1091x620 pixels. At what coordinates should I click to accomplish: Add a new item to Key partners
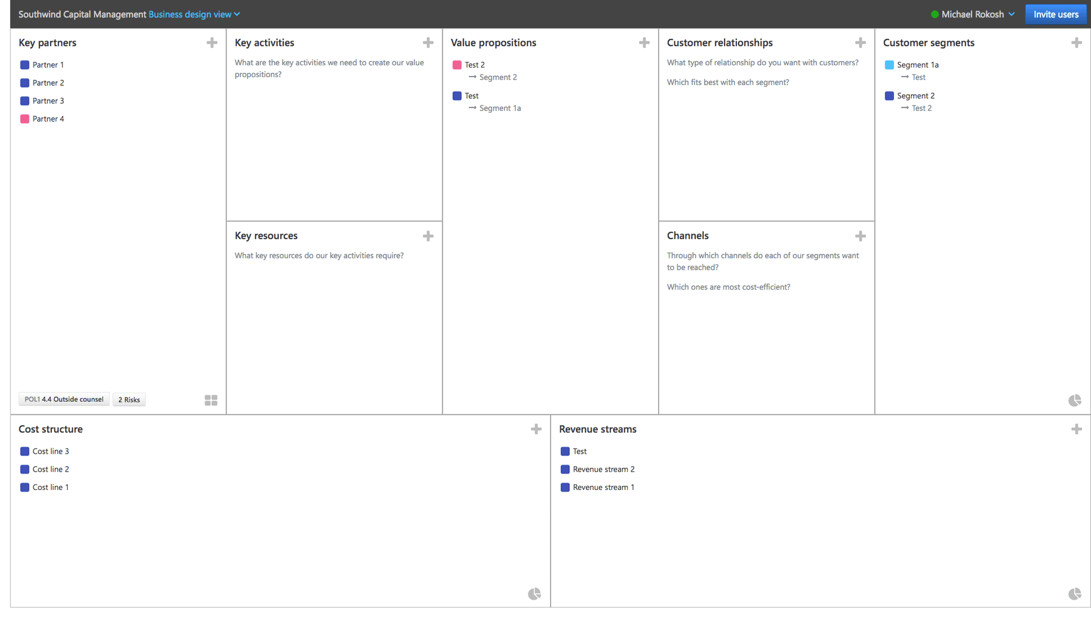pos(212,43)
